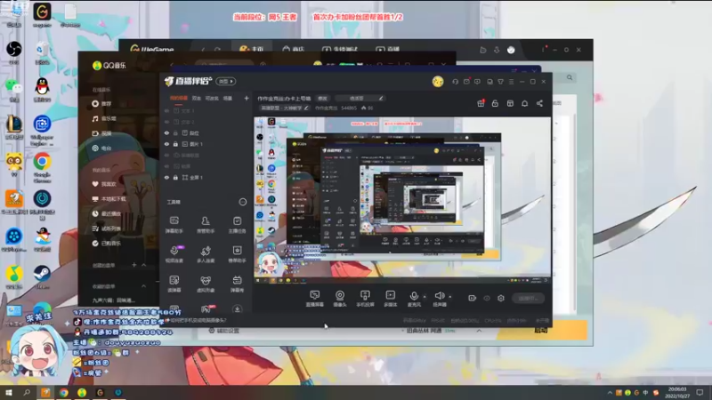Create a new playlist with the plus in QQ音乐
This screenshot has width=712, height=400.
click(134, 265)
